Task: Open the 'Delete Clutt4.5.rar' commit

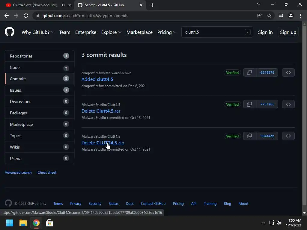Action: tap(101, 111)
